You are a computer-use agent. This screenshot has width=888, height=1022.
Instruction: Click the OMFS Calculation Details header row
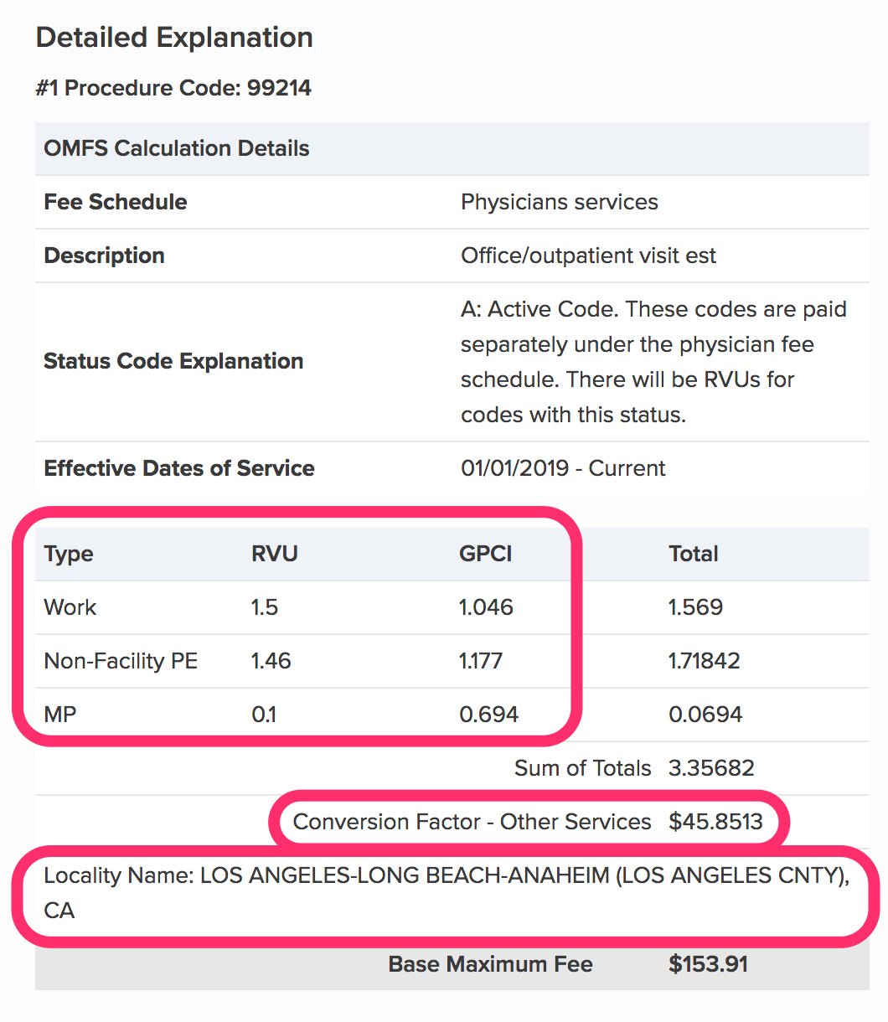[452, 148]
